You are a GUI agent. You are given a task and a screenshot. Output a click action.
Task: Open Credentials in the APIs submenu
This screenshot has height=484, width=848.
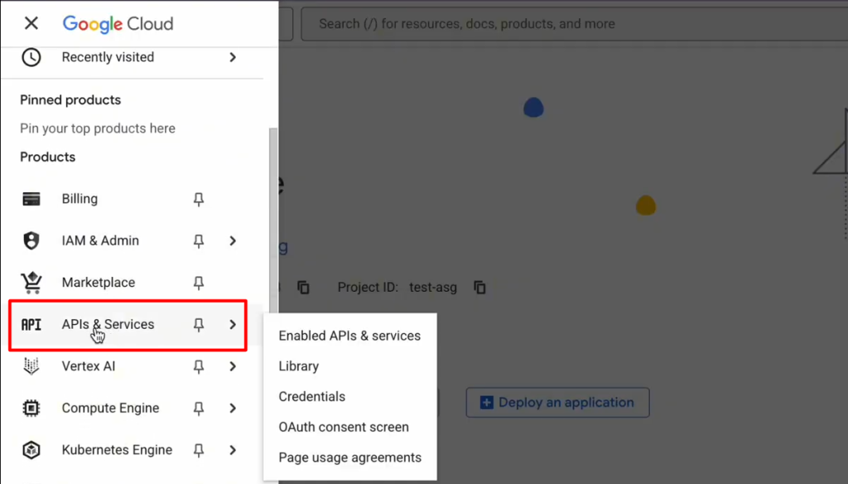coord(312,396)
